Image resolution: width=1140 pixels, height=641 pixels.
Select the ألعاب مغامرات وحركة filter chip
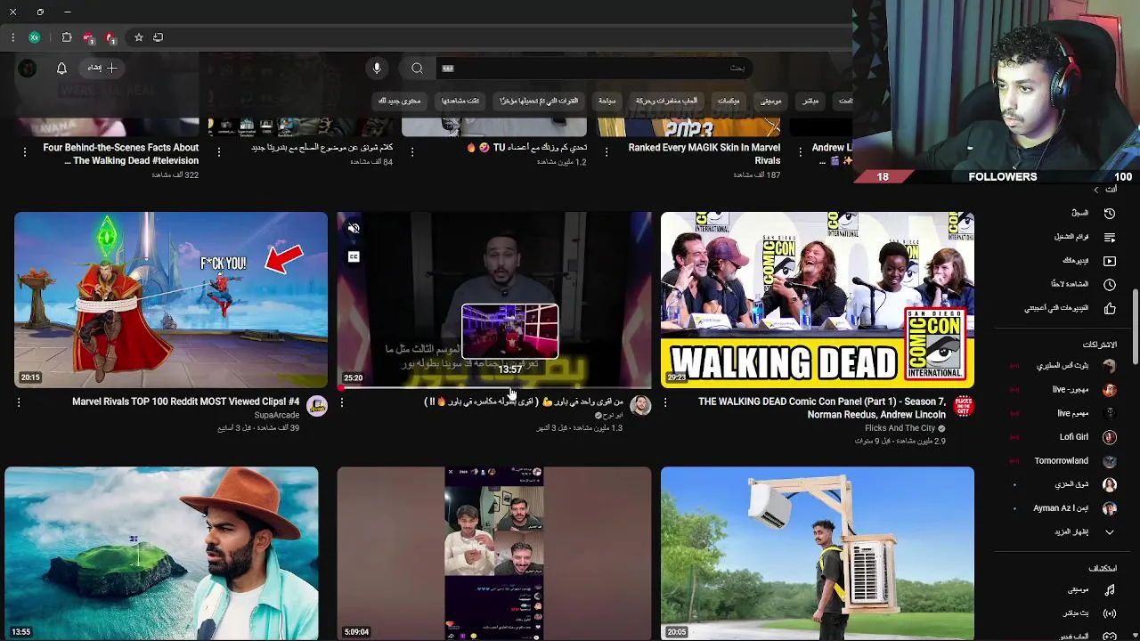pos(665,101)
